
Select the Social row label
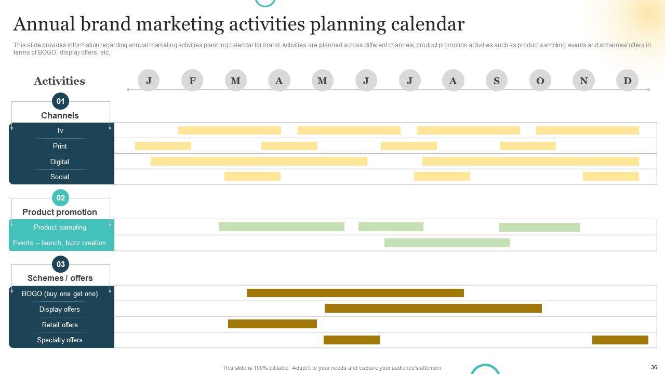[60, 177]
